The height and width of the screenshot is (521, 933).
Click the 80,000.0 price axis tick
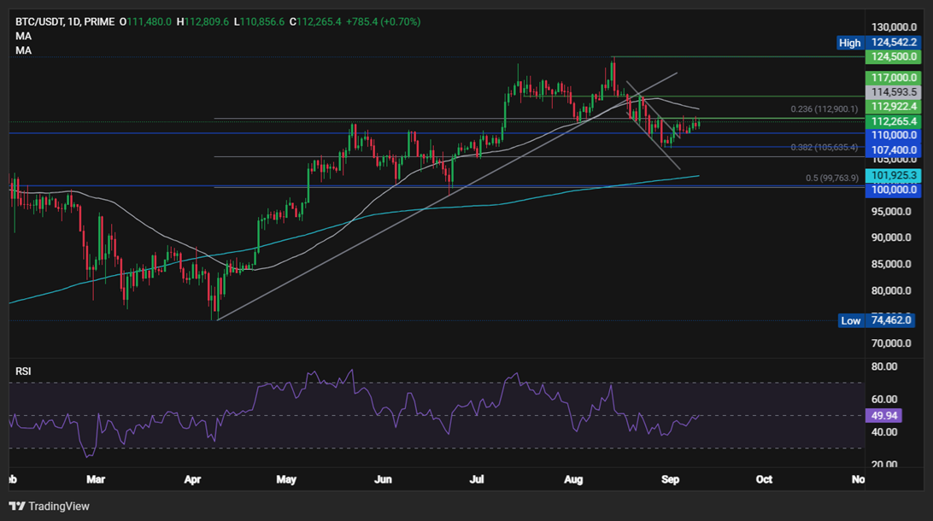point(891,291)
